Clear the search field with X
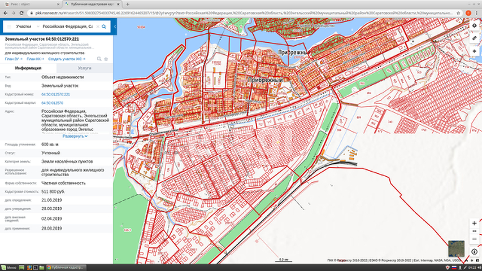 [97, 27]
